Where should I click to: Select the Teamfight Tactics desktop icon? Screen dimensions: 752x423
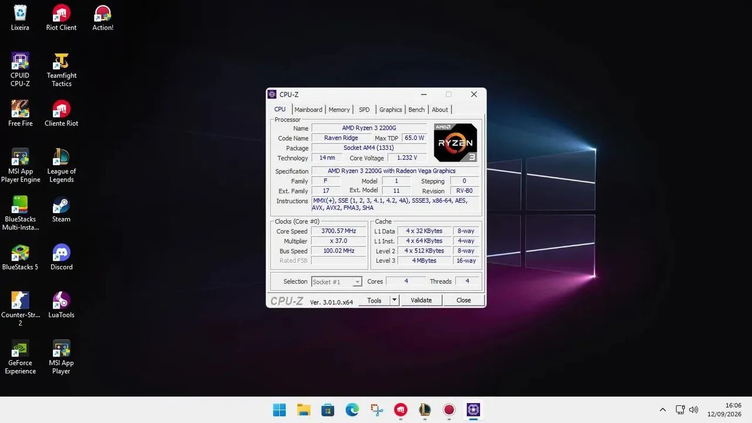point(61,70)
